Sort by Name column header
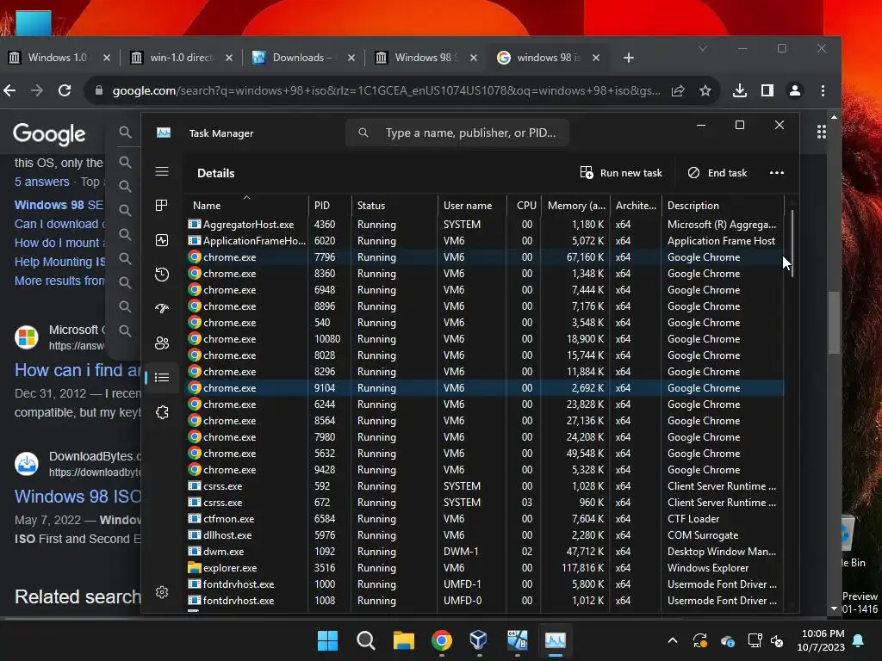 point(246,205)
